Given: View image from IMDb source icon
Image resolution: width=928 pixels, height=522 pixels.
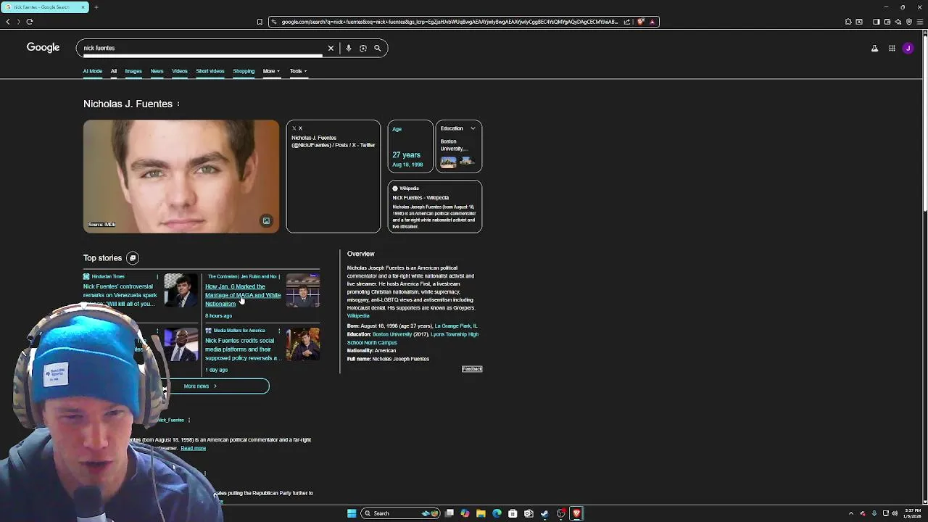Looking at the screenshot, I should pos(266,221).
